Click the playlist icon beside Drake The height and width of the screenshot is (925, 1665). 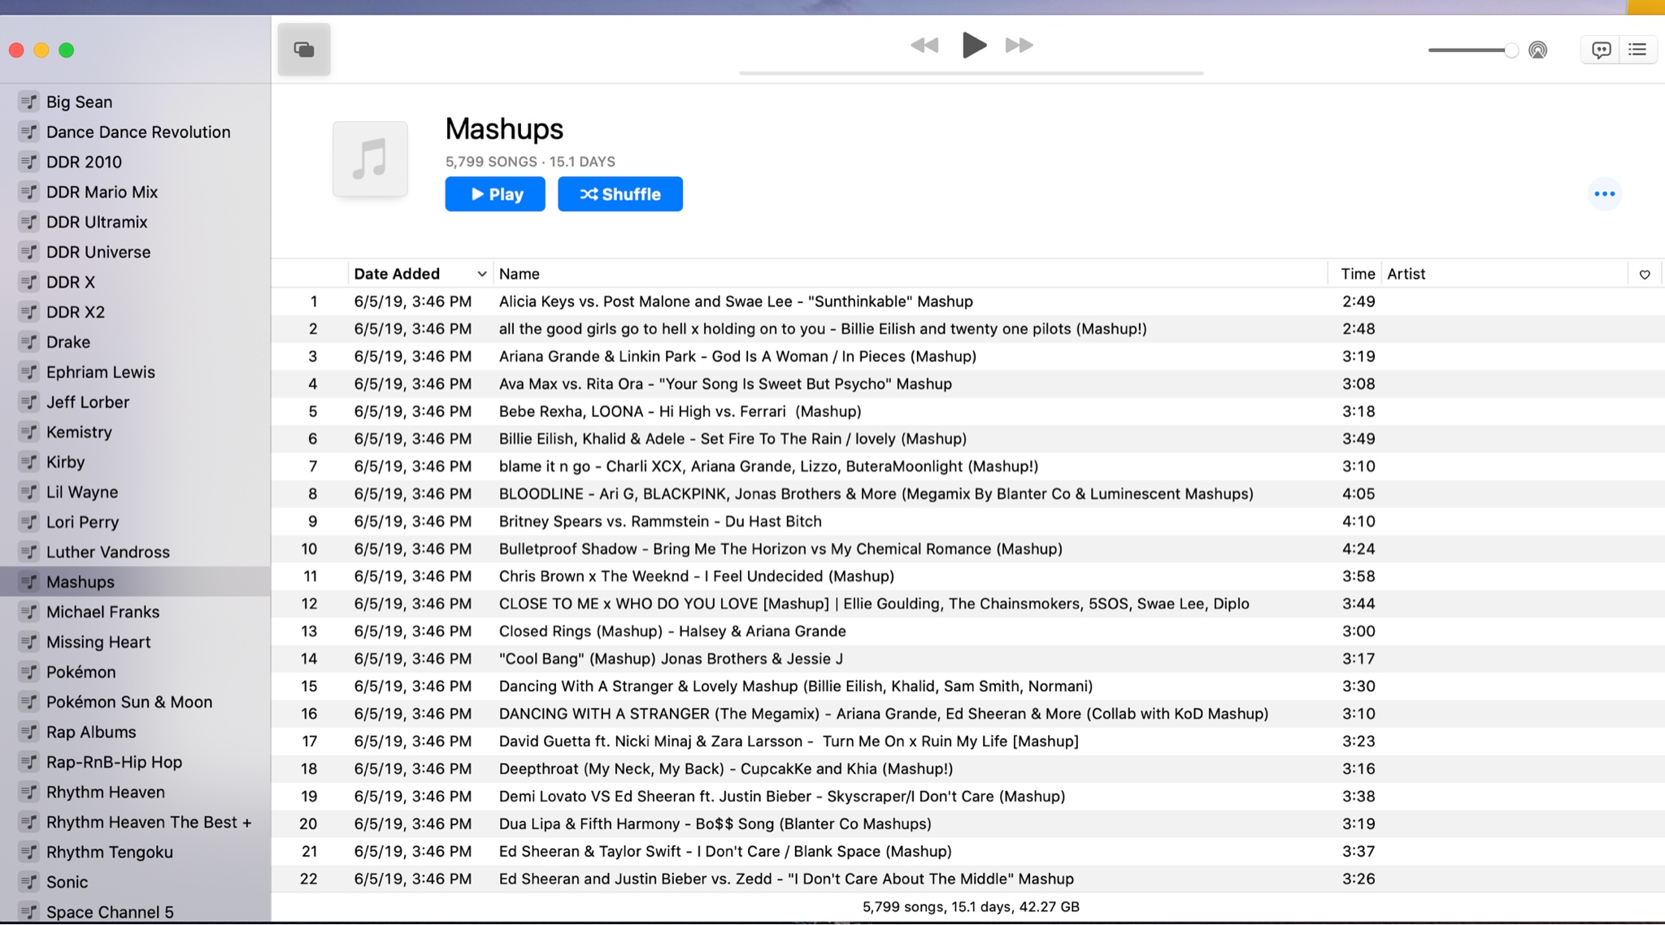coord(29,342)
